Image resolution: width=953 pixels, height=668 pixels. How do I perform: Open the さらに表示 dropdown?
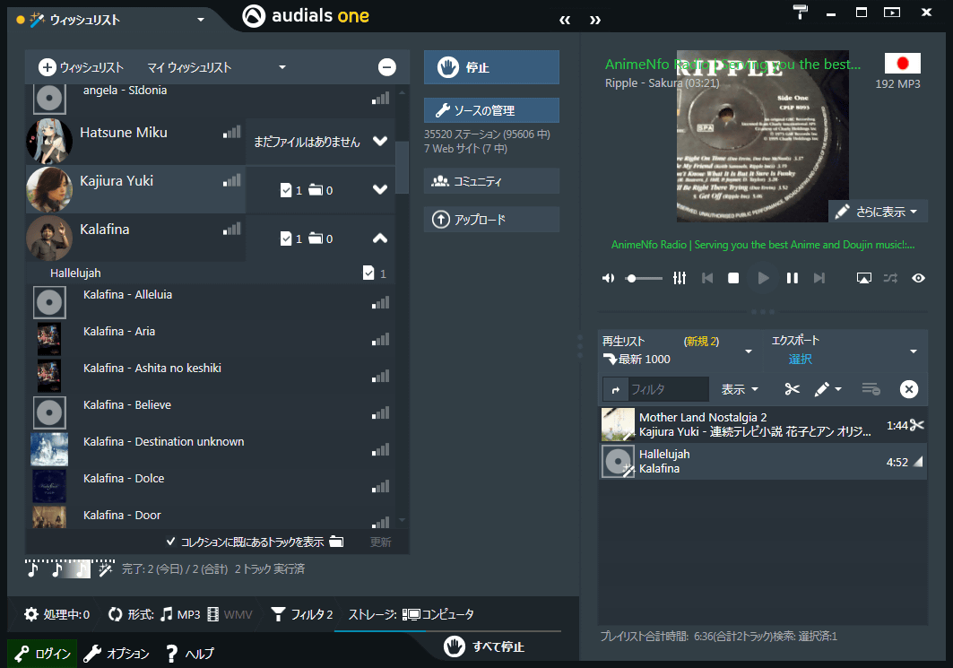coord(879,212)
